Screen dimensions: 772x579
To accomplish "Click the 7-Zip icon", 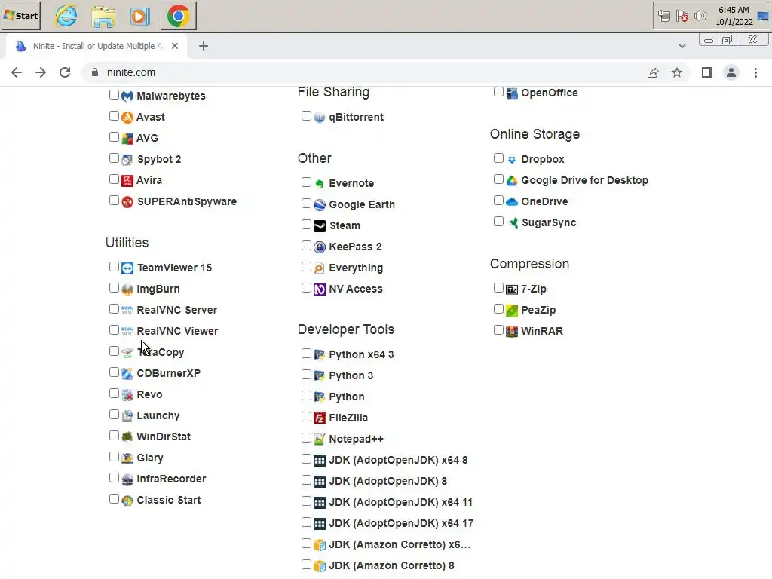I will click(512, 289).
